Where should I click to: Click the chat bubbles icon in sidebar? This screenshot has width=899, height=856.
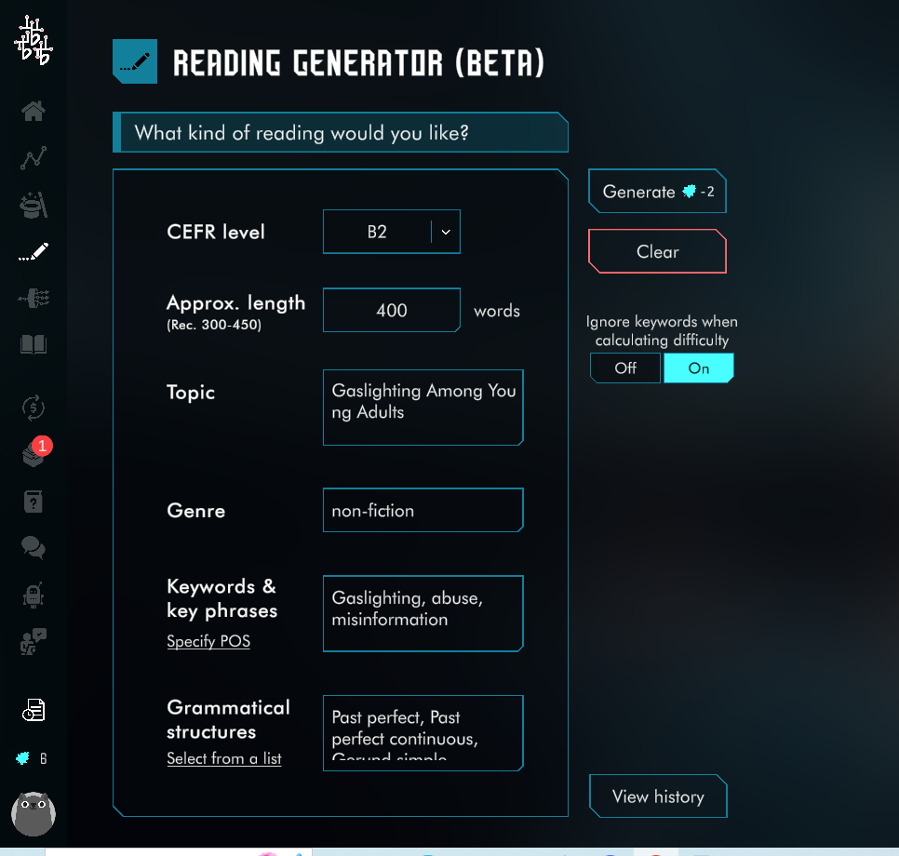[x=34, y=548]
